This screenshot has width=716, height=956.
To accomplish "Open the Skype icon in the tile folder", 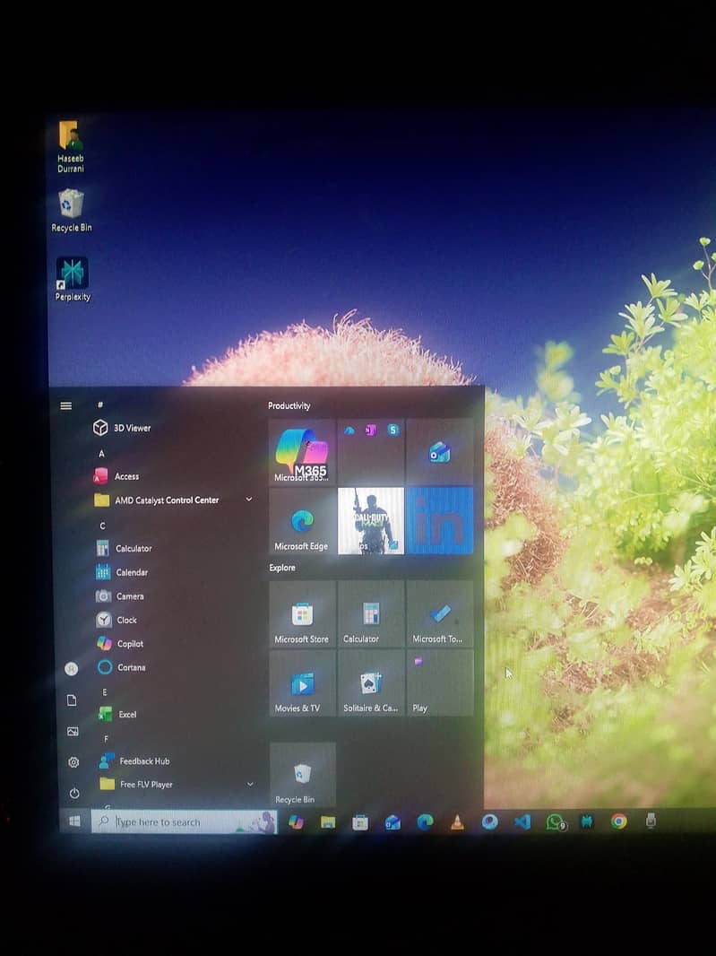I will pyautogui.click(x=393, y=430).
